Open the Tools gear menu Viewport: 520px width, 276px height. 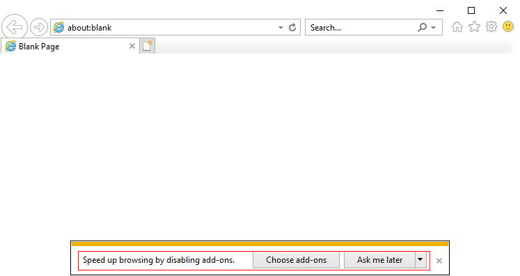[x=491, y=26]
